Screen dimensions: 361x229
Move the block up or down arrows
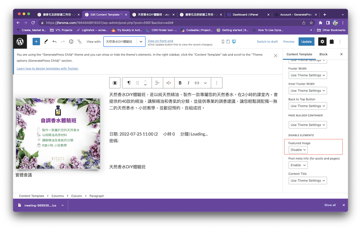click(145, 83)
